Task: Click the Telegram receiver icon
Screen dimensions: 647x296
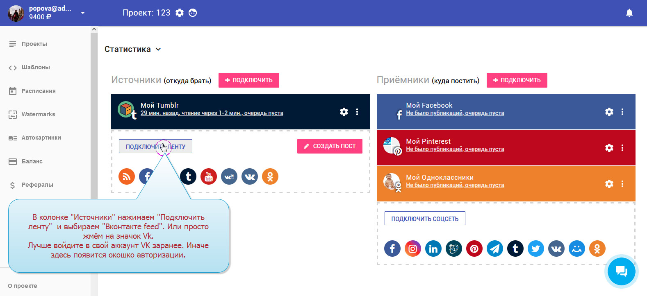Action: coord(495,249)
